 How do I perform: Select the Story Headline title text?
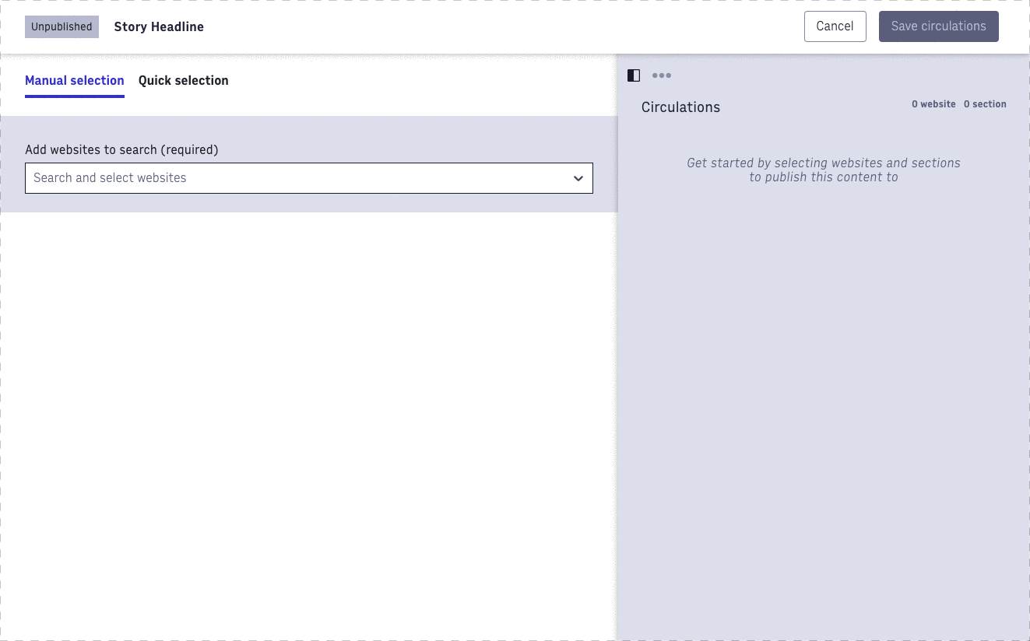(x=159, y=26)
